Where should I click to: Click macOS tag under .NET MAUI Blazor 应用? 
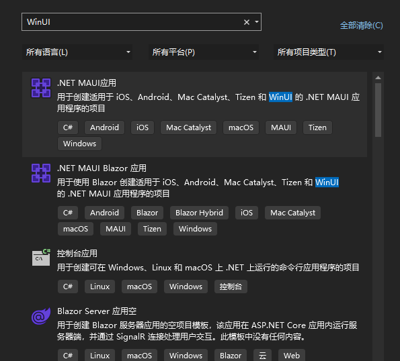(75, 229)
